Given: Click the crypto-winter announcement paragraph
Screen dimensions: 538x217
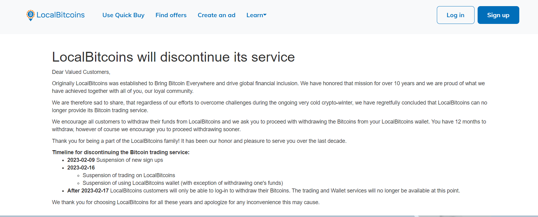Looking at the screenshot, I should coord(269,106).
